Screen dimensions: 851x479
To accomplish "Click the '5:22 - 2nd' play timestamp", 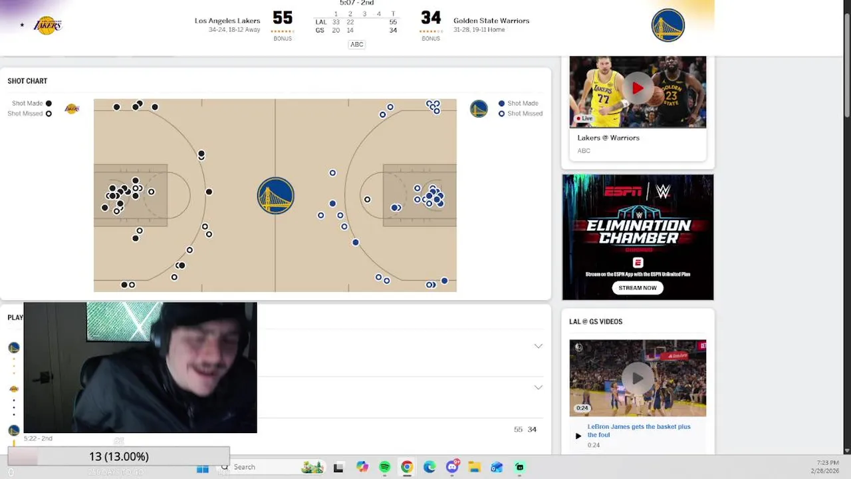I will [x=38, y=438].
